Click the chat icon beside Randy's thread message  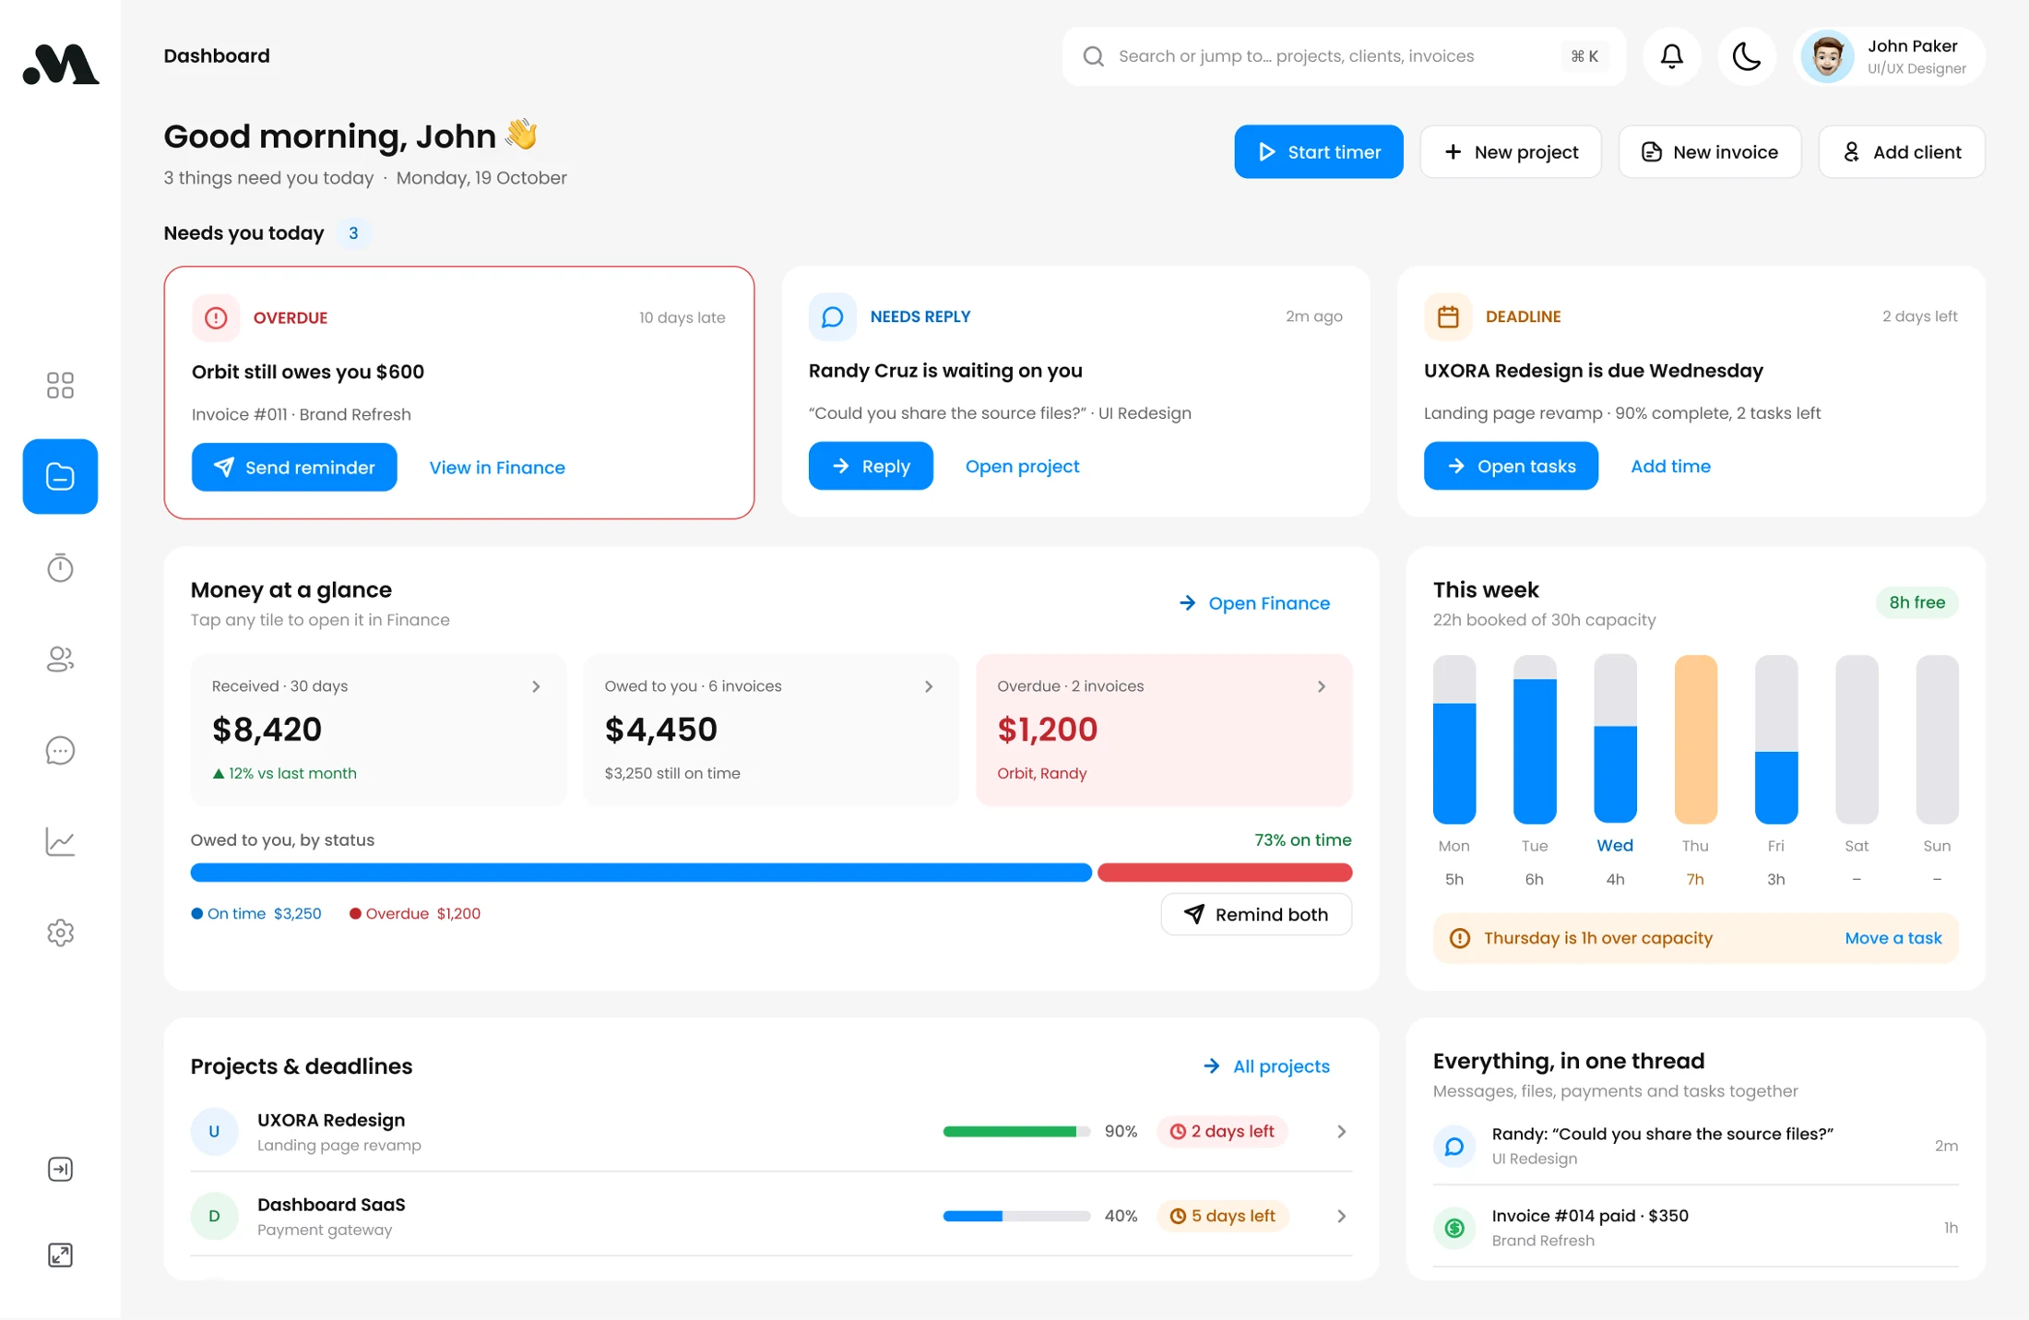tap(1454, 1147)
